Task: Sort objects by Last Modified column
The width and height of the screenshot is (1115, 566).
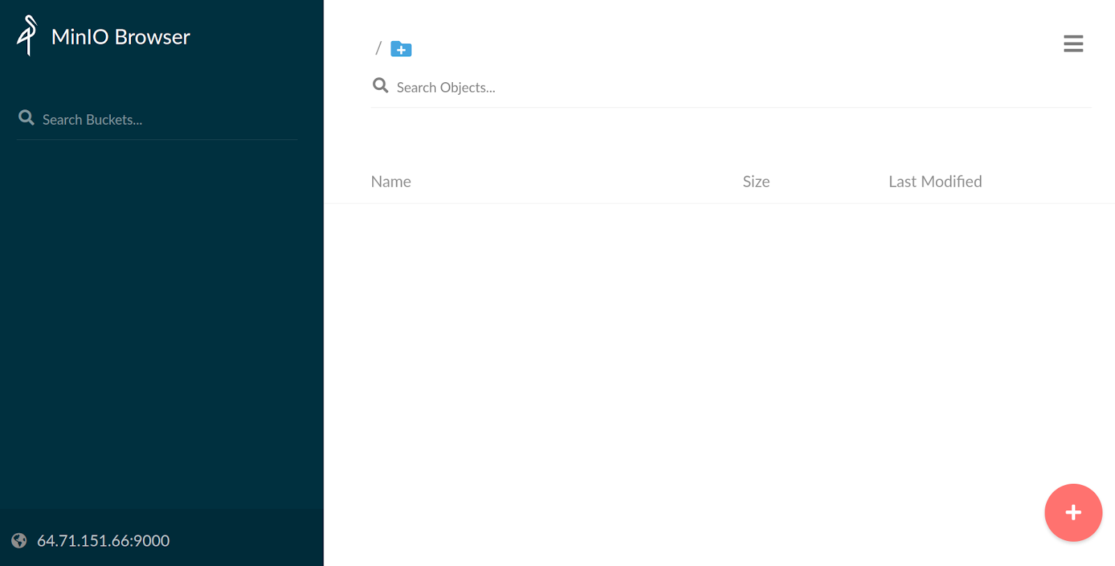Action: (935, 182)
